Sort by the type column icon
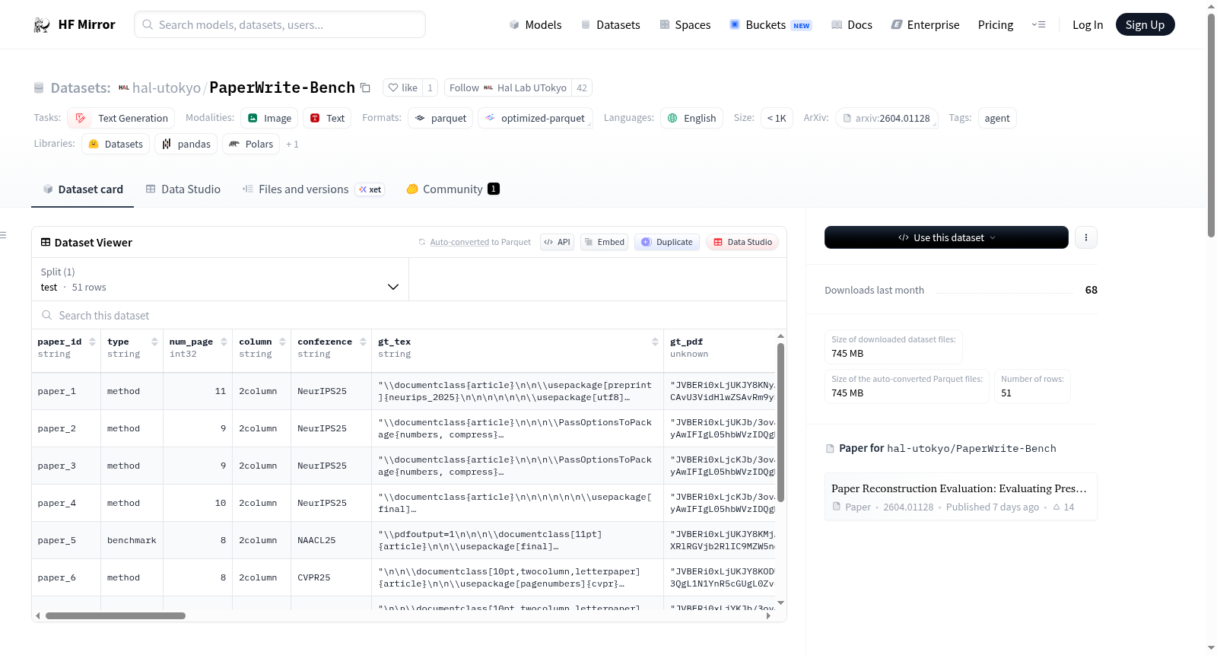This screenshot has width=1217, height=655. pyautogui.click(x=154, y=342)
